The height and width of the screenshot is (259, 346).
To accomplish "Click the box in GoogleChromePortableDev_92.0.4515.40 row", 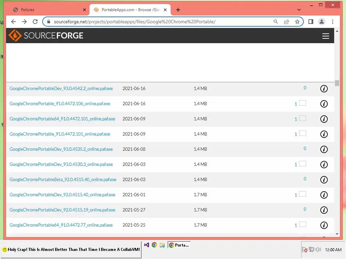I will click(x=302, y=194).
